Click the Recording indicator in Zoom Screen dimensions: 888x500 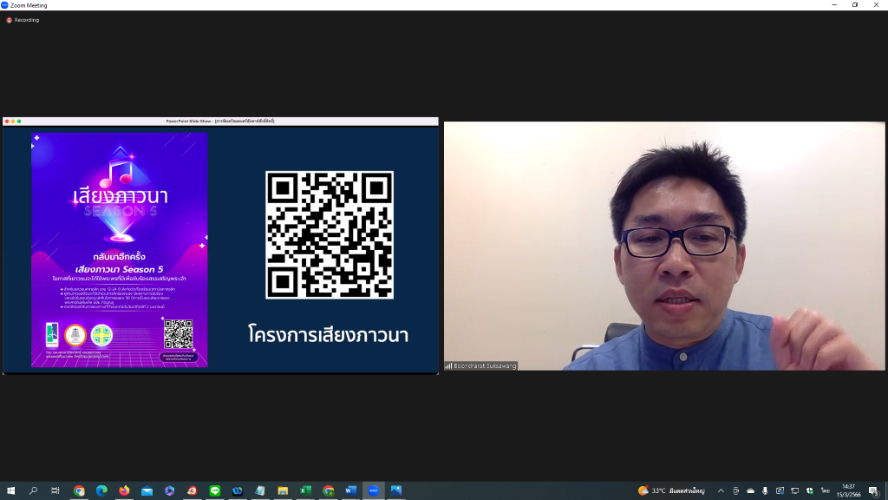point(23,20)
